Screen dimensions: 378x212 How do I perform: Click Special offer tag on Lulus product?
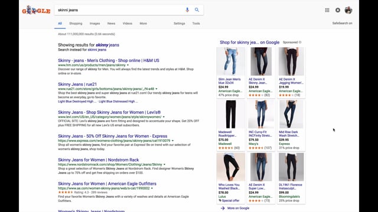click(229, 200)
